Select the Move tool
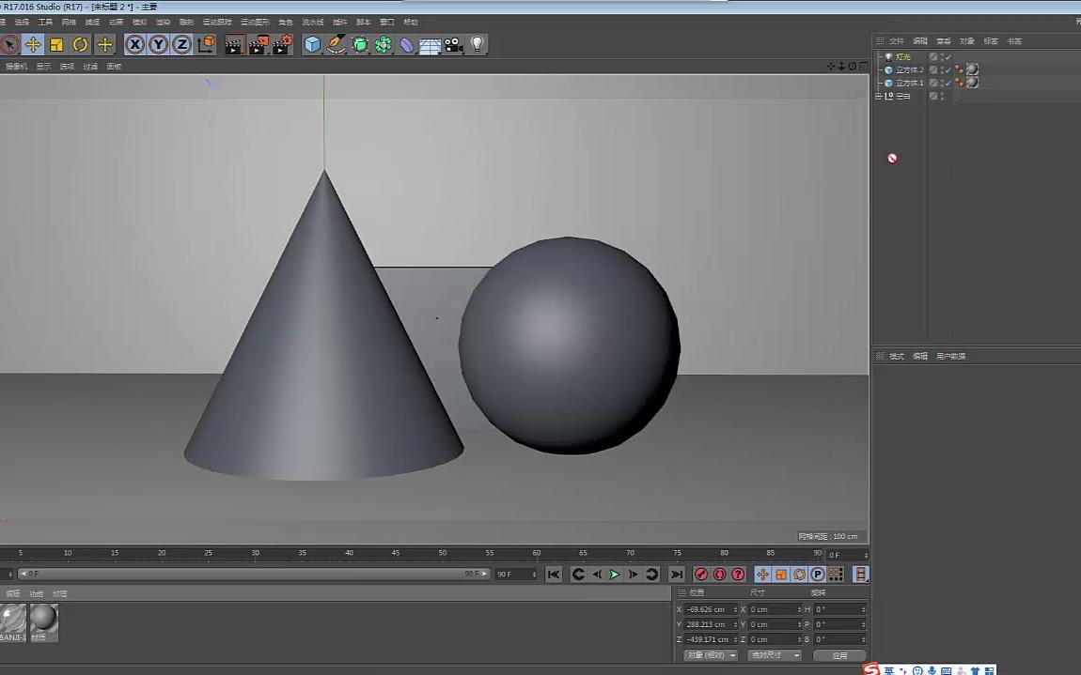Screen dimensions: 1081x675 32,44
